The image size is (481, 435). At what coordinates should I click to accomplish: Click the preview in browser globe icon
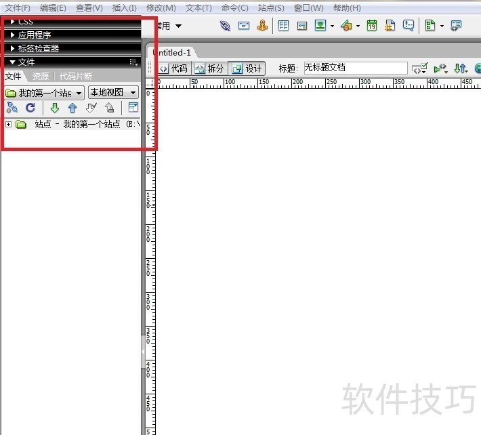coord(478,68)
